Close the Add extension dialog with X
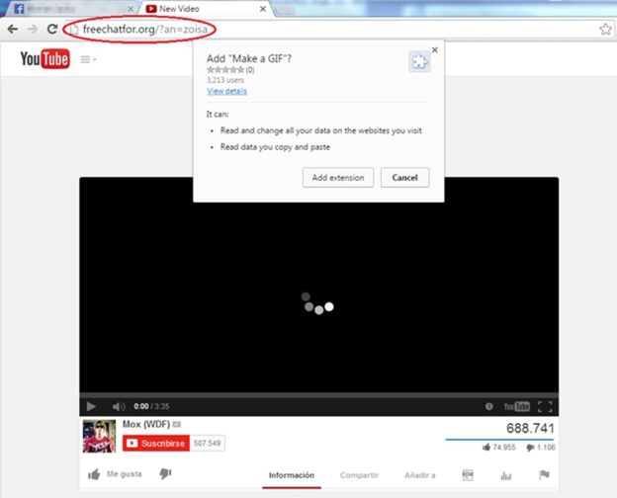The width and height of the screenshot is (617, 498). click(x=435, y=49)
